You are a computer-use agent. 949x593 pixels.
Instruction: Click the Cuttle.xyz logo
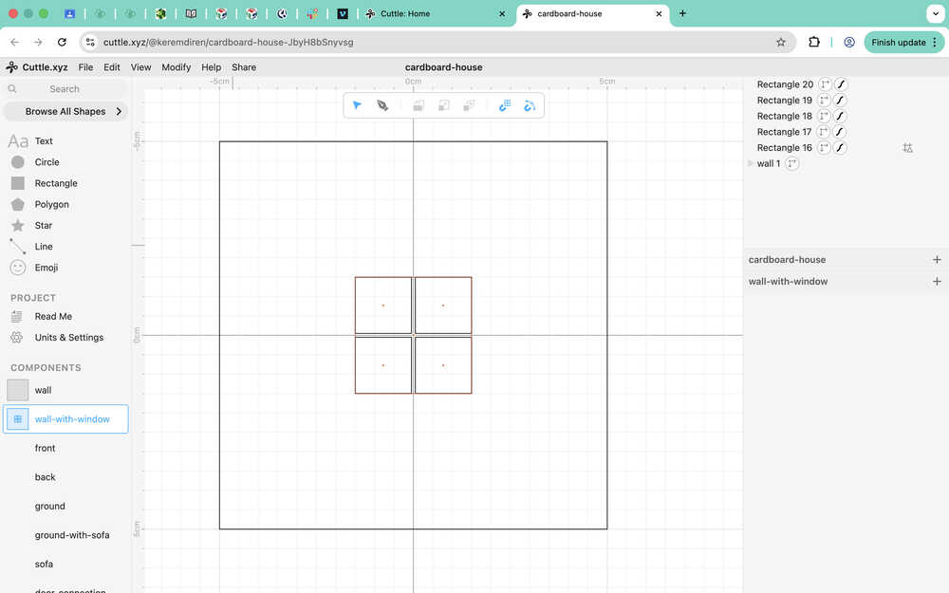coord(37,67)
